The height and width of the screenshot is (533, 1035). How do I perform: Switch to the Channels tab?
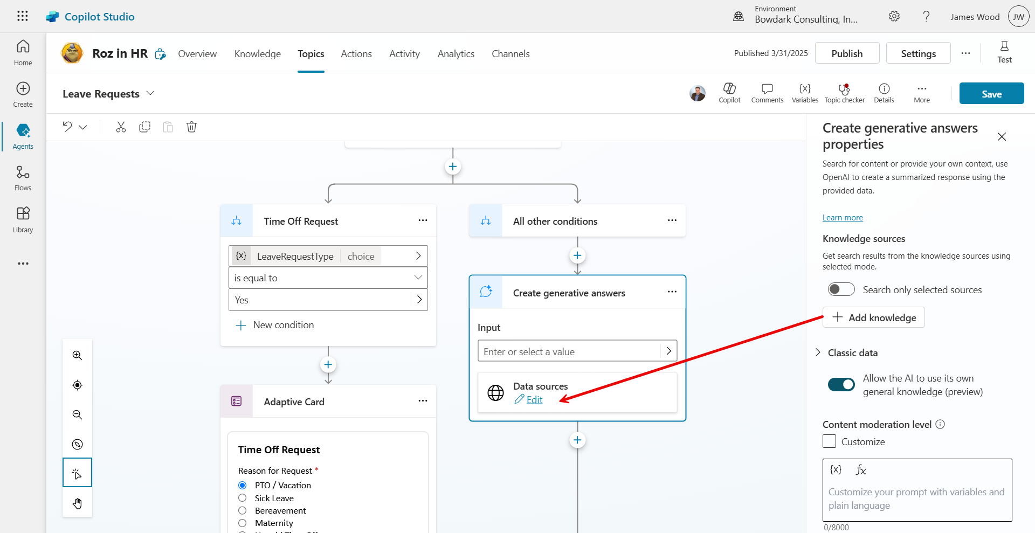pos(510,53)
